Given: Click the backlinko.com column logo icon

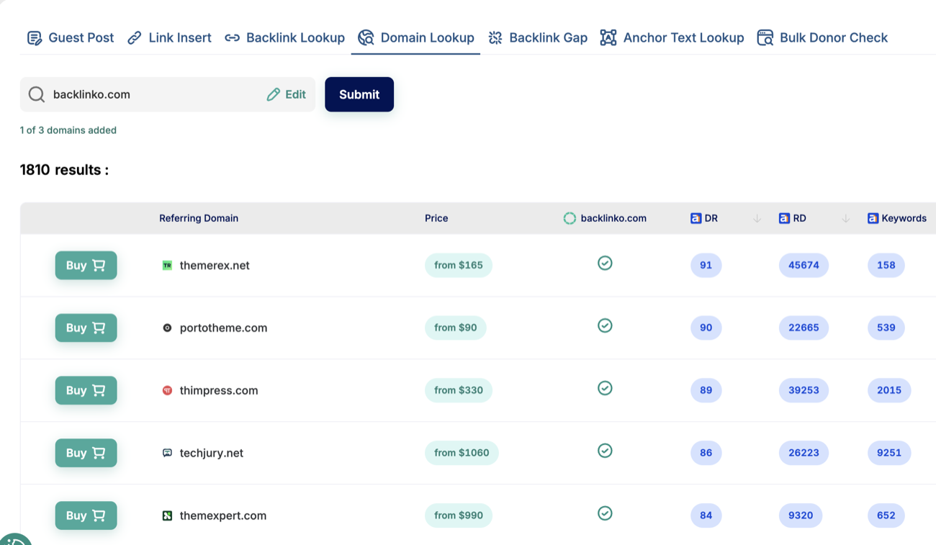Looking at the screenshot, I should point(570,218).
